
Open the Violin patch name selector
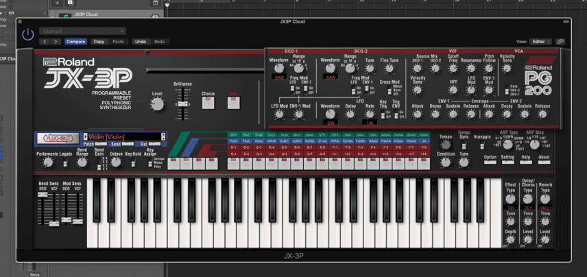point(124,137)
